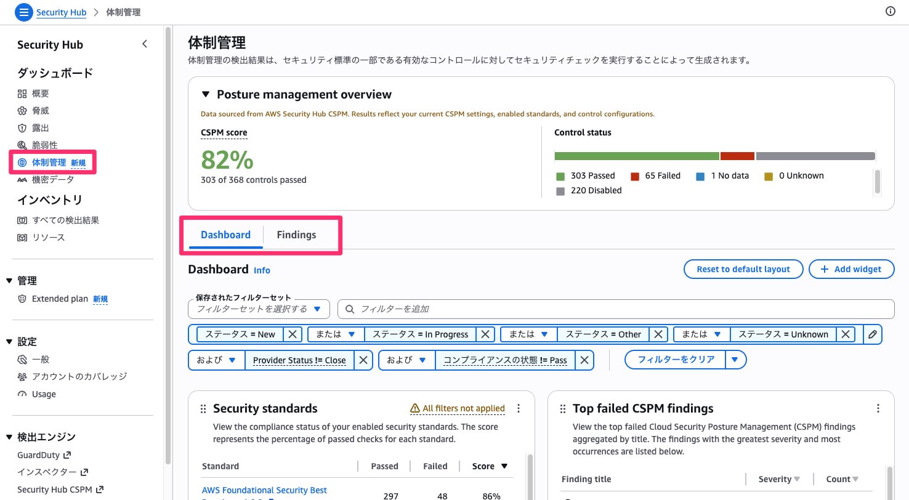Click the green Passed status bar segment
Image resolution: width=909 pixels, height=500 pixels.
[637, 156]
